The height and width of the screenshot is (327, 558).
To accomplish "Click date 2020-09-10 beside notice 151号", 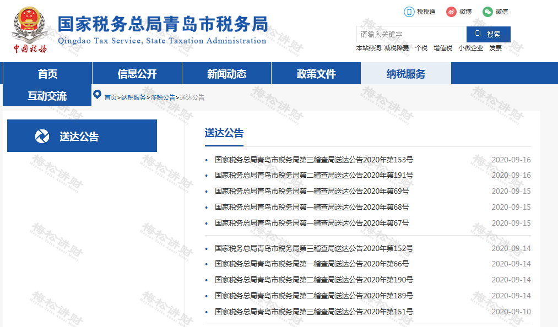I will point(511,312).
